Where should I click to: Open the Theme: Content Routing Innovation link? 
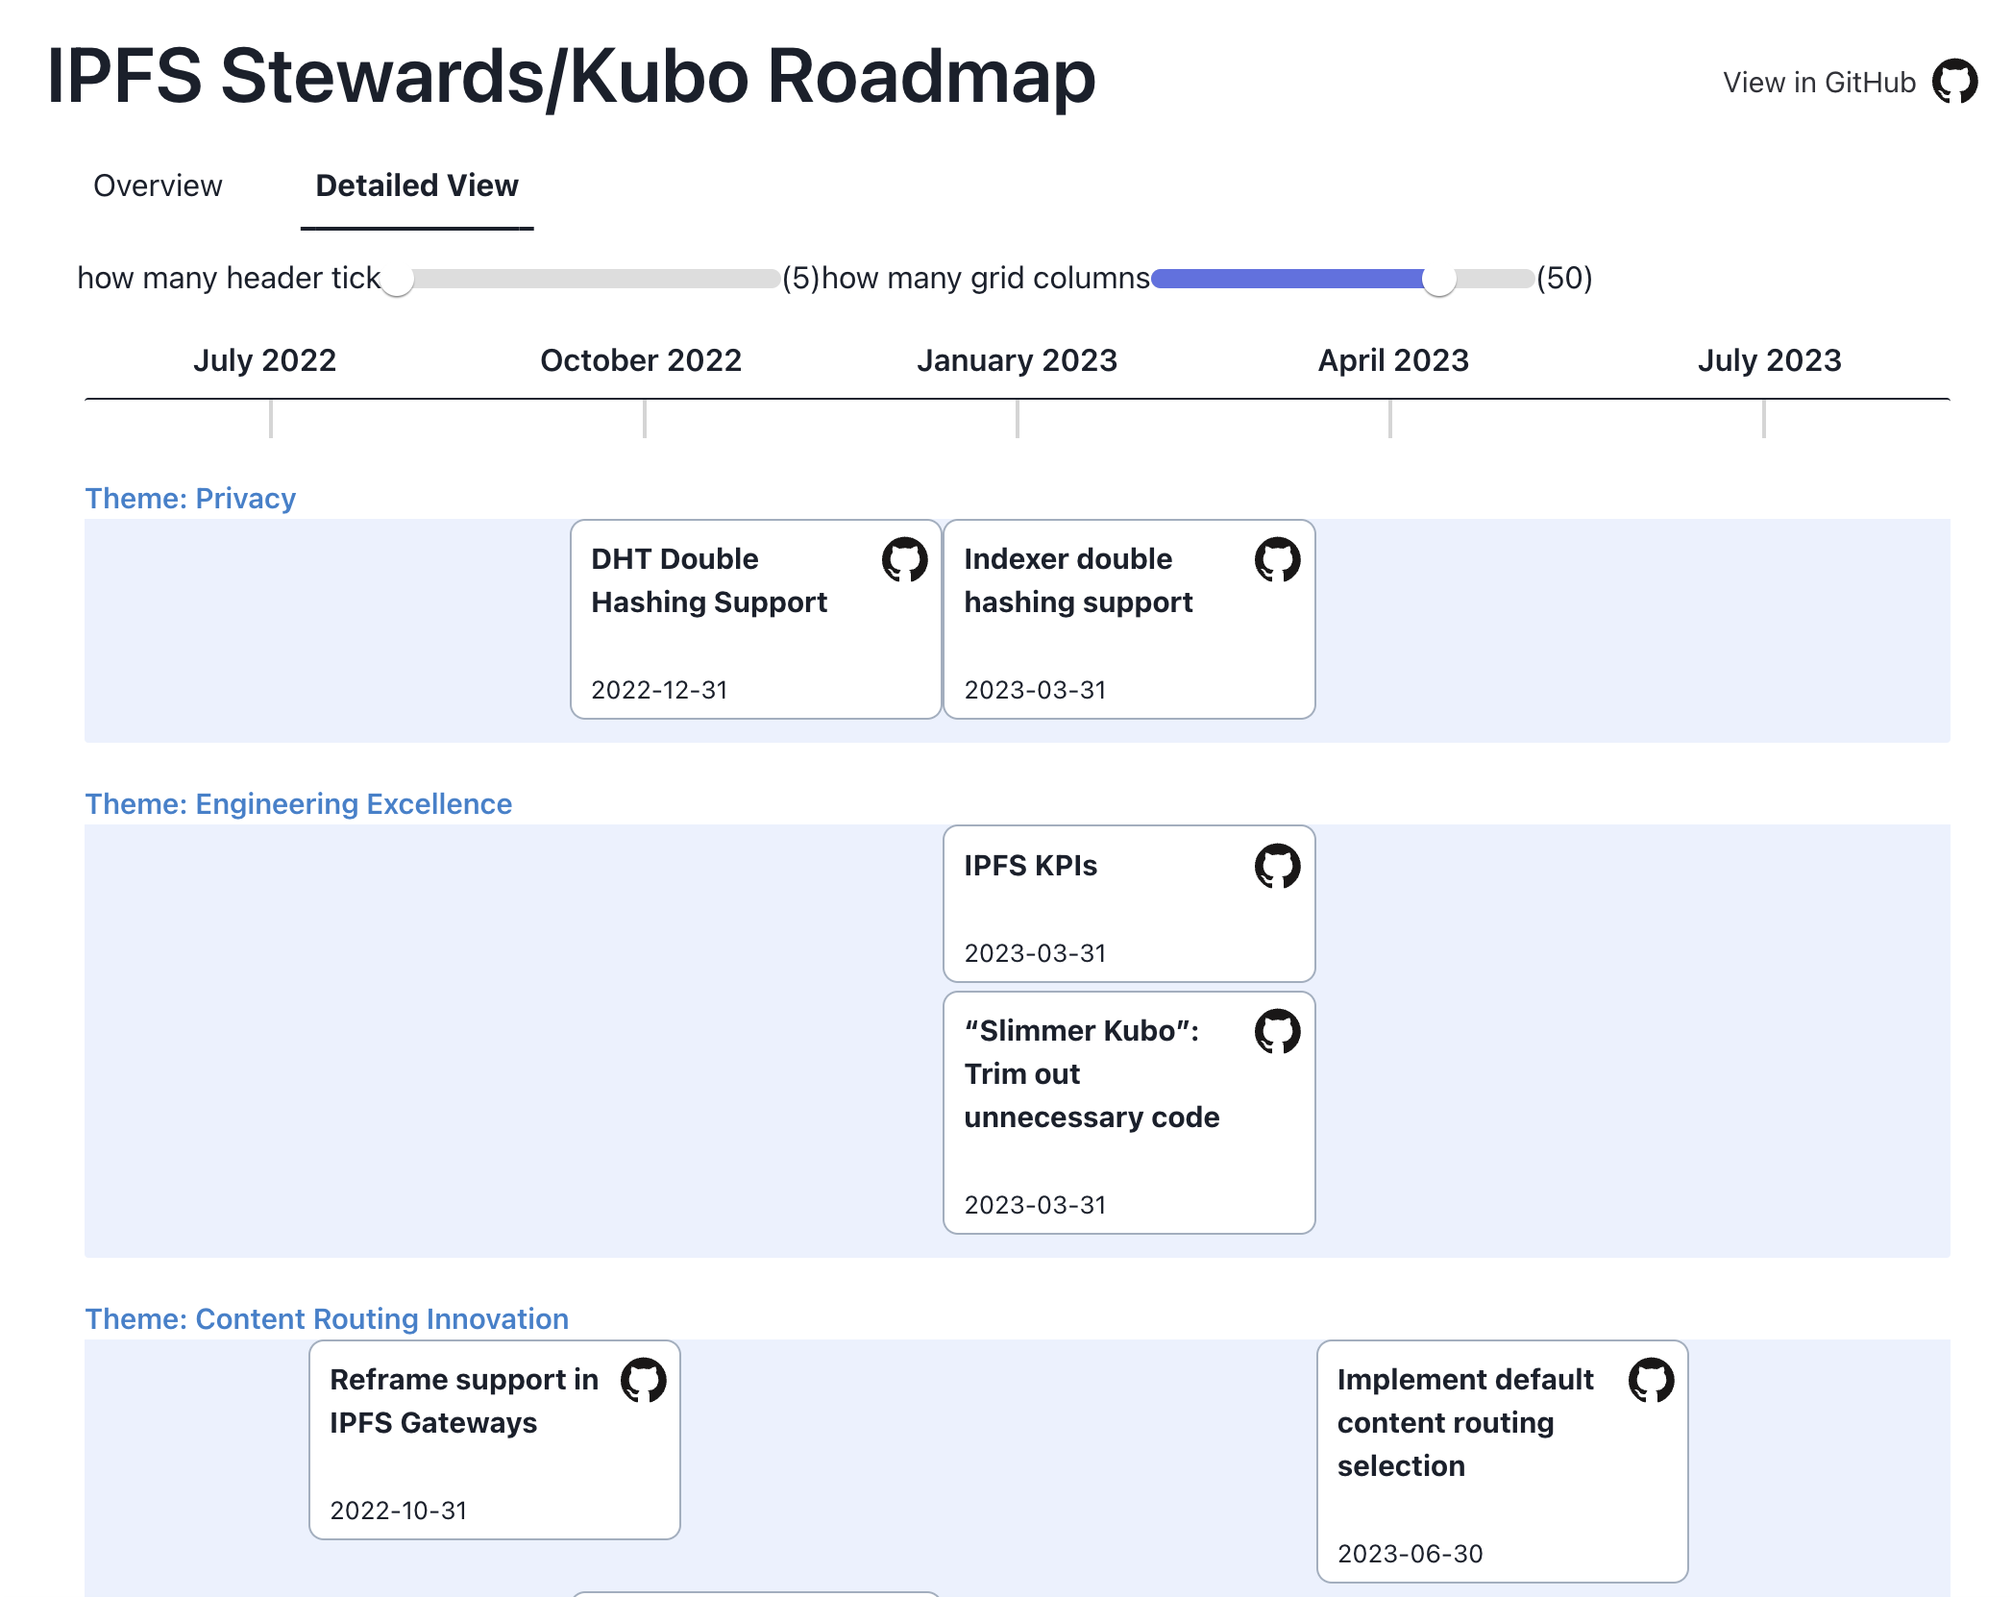pos(326,1318)
